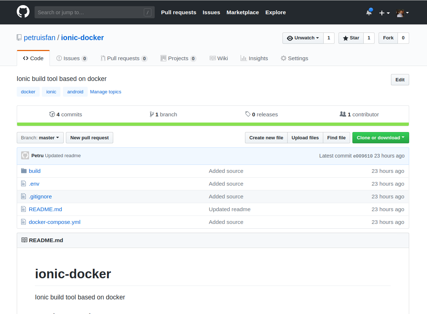Open the build folder

click(35, 171)
